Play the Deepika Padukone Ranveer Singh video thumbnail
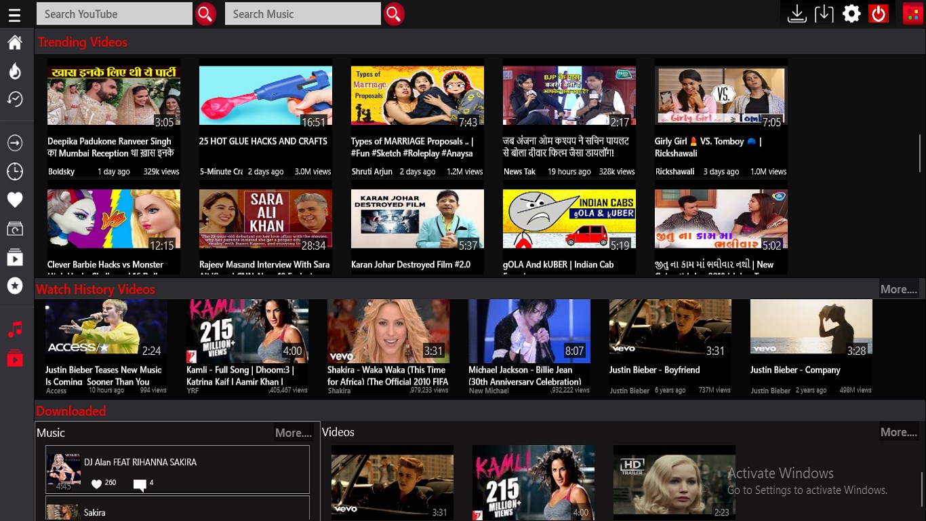Image resolution: width=926 pixels, height=521 pixels. (x=114, y=96)
